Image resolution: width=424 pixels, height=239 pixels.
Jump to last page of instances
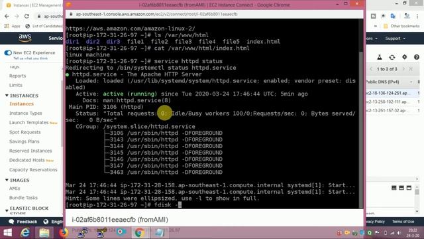(x=411, y=69)
